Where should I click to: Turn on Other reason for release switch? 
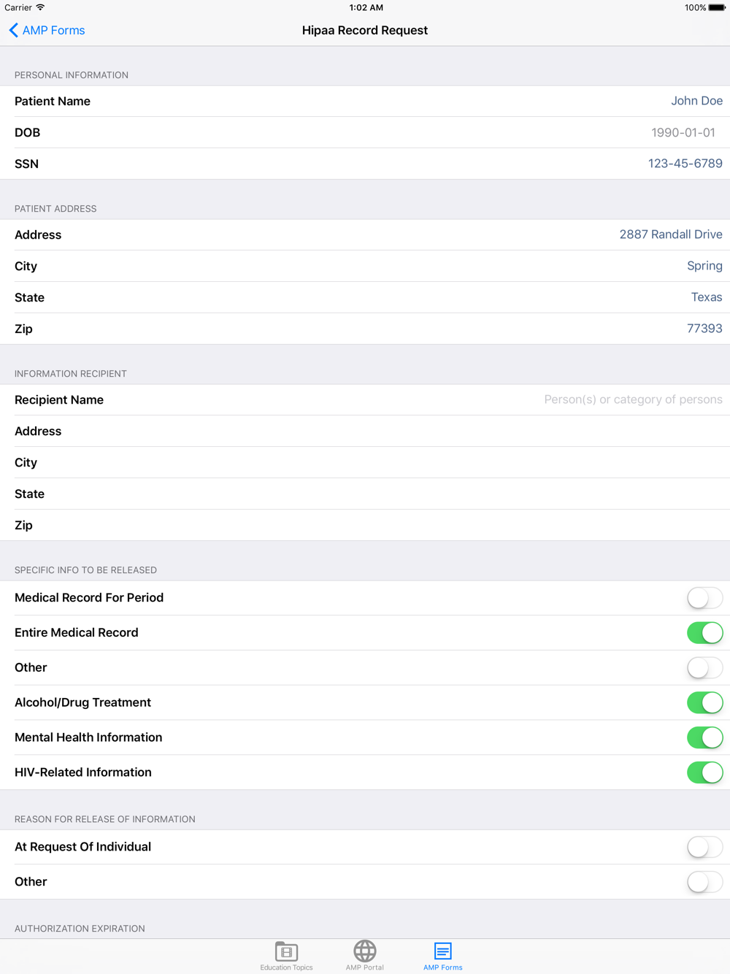pos(704,882)
